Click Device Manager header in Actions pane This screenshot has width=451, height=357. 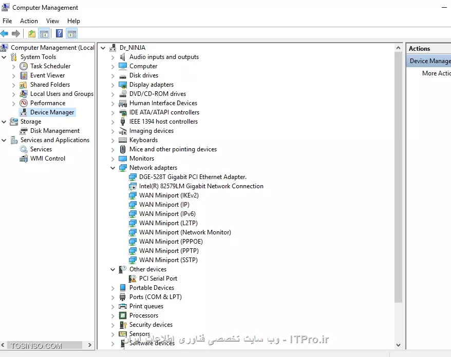click(428, 61)
